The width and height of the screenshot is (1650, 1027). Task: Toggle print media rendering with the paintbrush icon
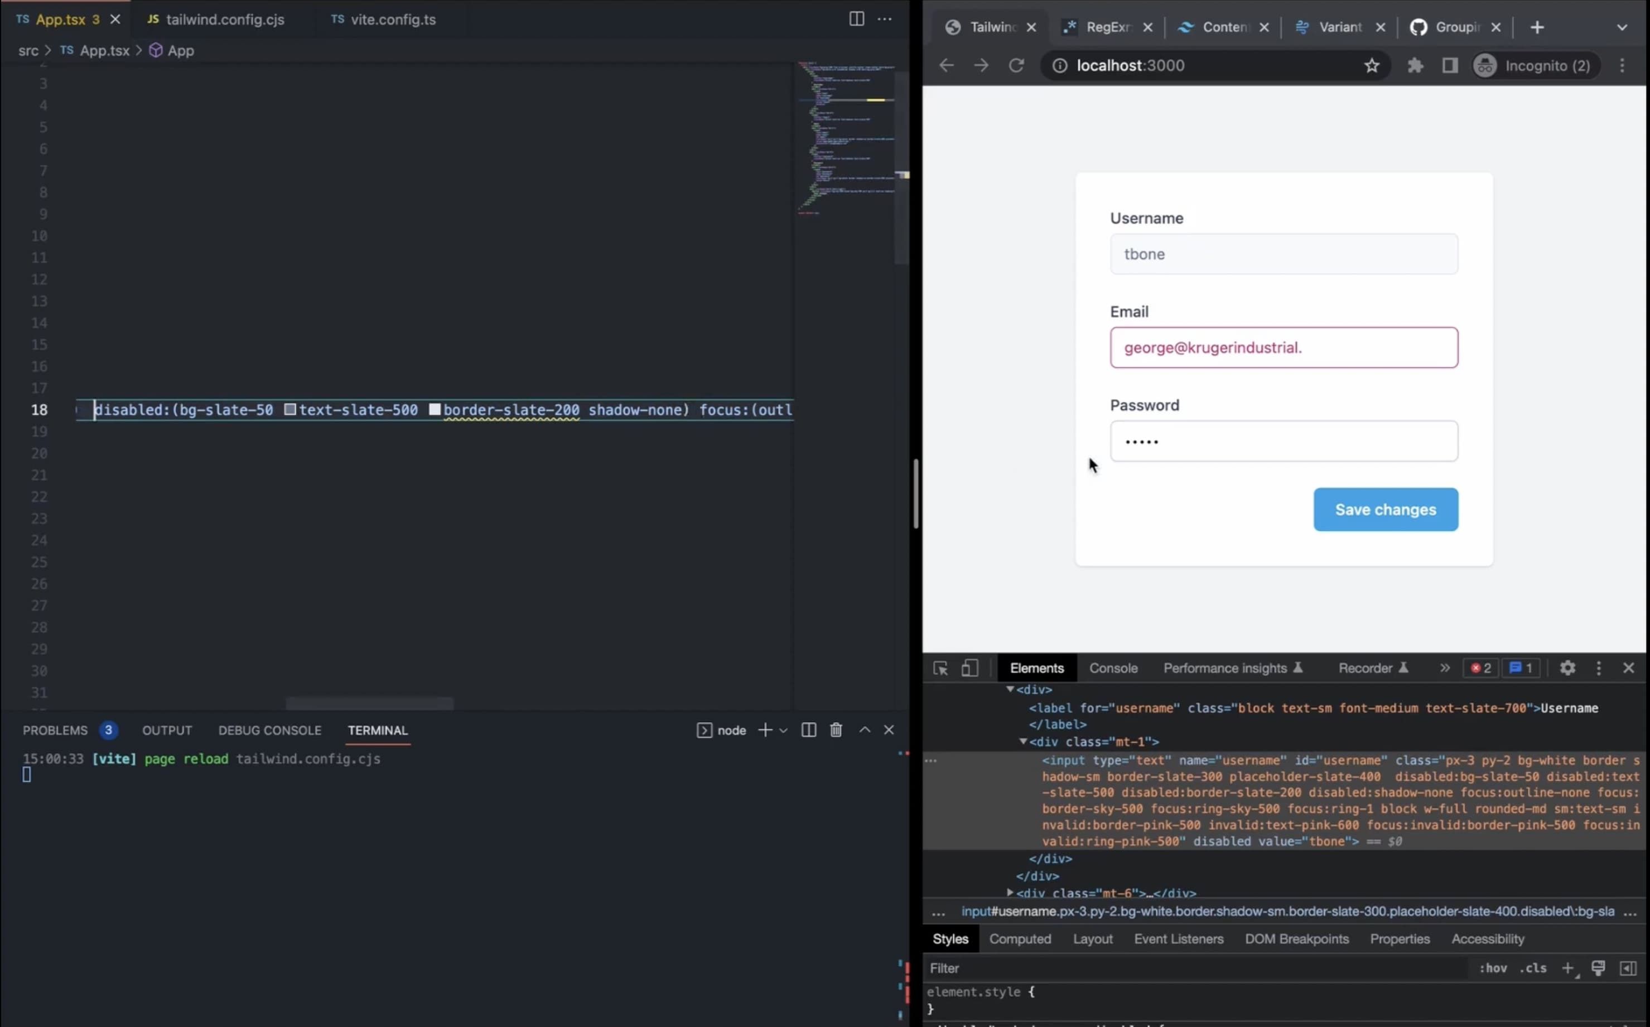coord(1598,968)
